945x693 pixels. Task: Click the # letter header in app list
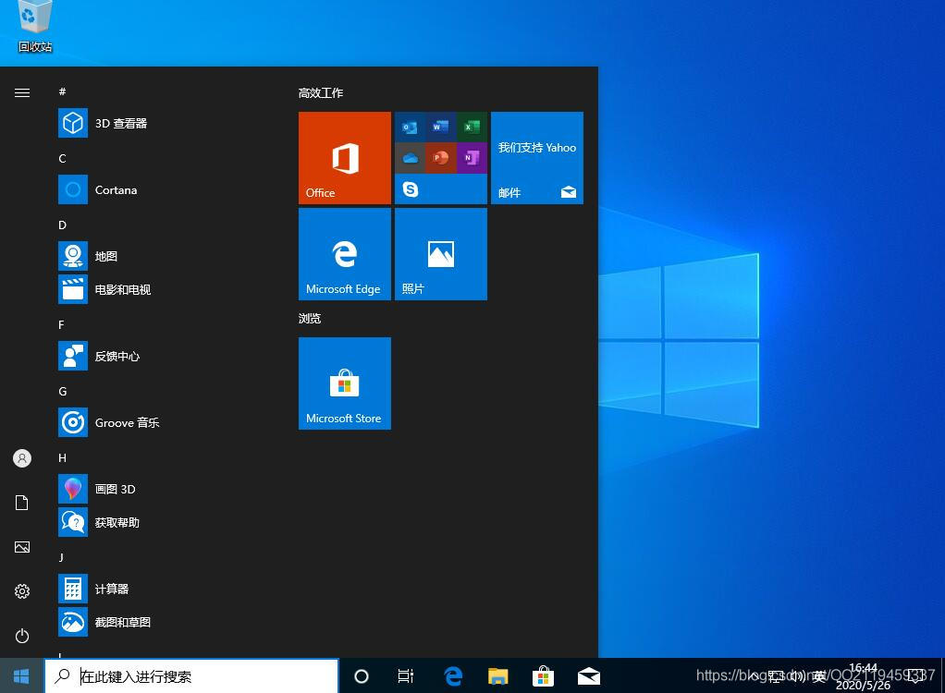[62, 91]
